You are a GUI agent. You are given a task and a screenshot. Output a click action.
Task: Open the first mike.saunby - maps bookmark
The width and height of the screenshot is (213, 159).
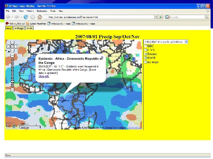(59, 24)
